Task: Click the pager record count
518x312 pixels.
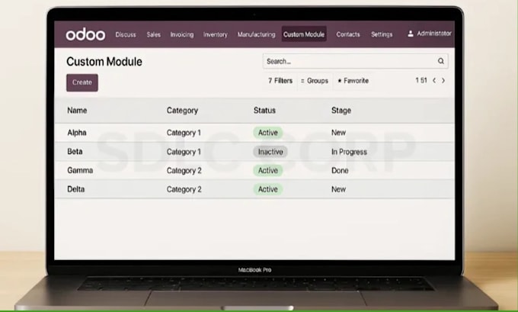Action: point(421,80)
